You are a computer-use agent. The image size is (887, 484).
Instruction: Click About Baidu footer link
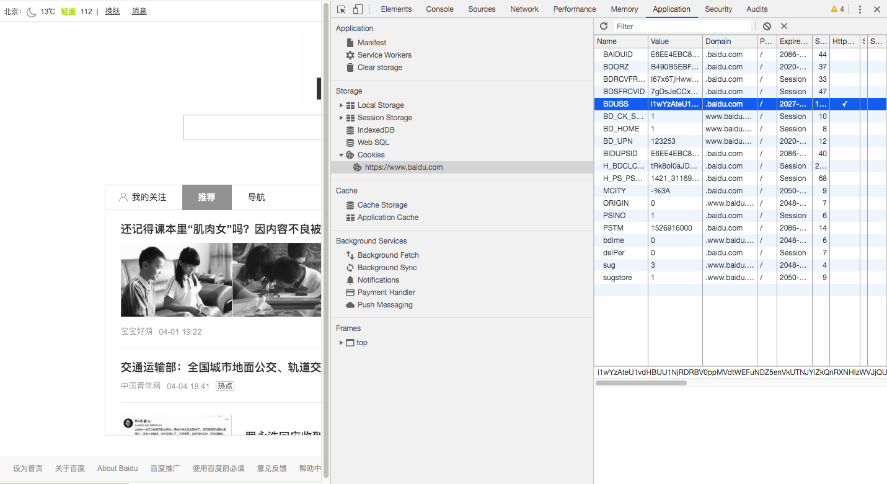[x=117, y=469]
